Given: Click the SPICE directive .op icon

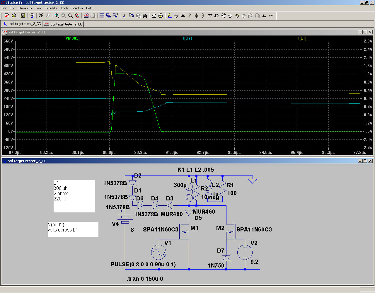Looking at the screenshot, I should pos(271,16).
